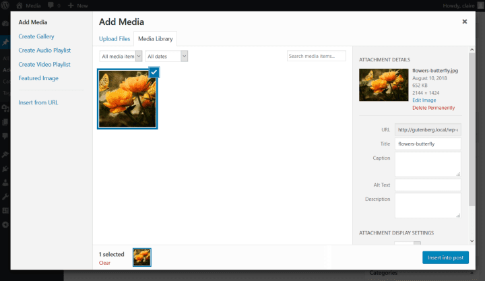Screen dimensions: 485x281
Task: Click the attachment URL field
Action: tap(428, 129)
